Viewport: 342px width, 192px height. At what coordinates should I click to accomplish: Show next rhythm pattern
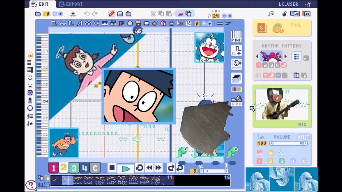(285, 57)
